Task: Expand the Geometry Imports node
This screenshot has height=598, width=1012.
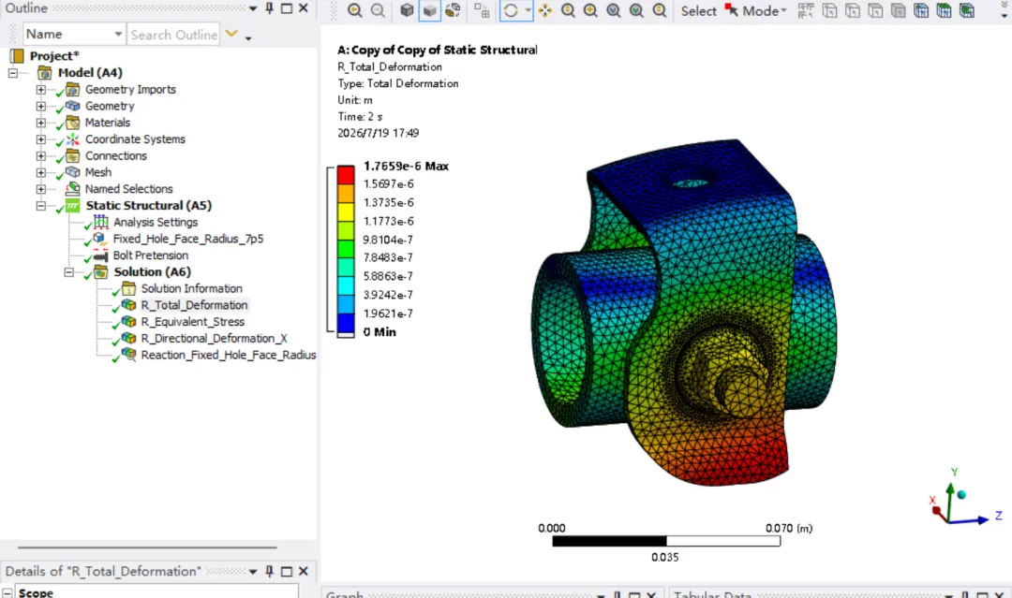Action: click(40, 90)
